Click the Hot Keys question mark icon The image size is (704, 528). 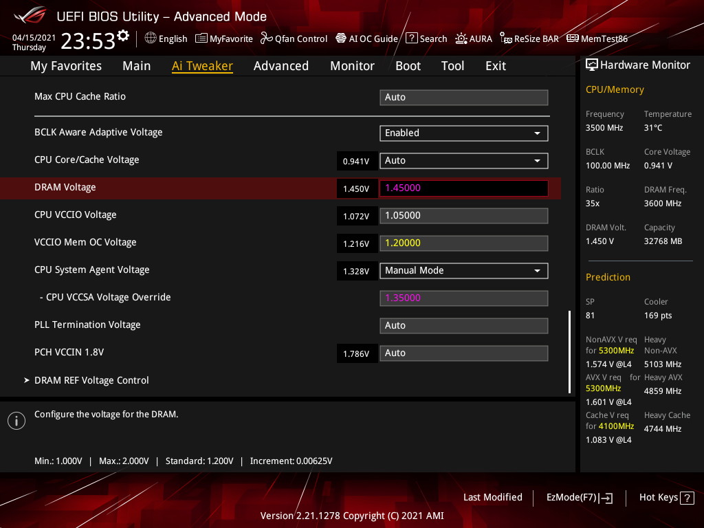click(687, 498)
